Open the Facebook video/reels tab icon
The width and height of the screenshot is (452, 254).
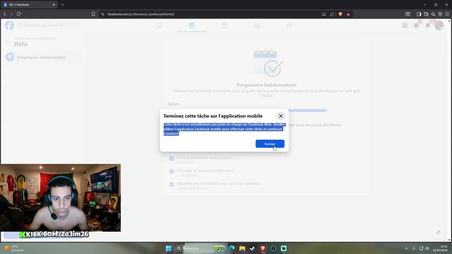[224, 25]
